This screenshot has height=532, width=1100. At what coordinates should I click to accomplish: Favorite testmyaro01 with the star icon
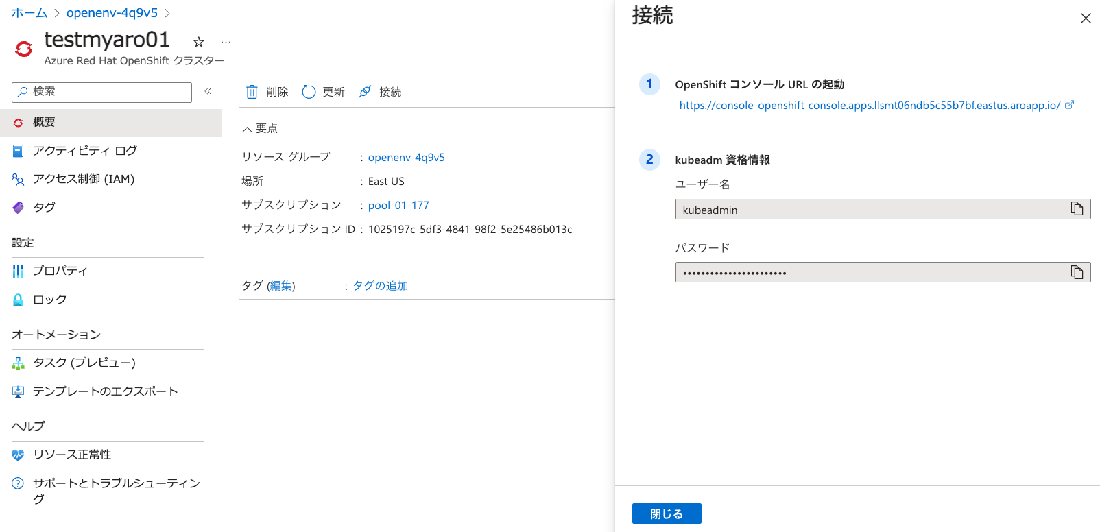[x=199, y=42]
